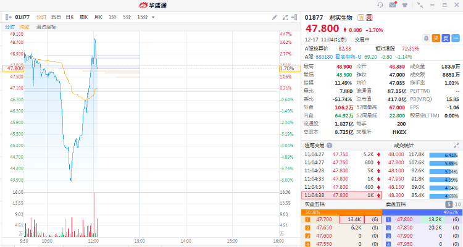
Task: Click bid level 1 price 47.700
Action: tap(324, 220)
